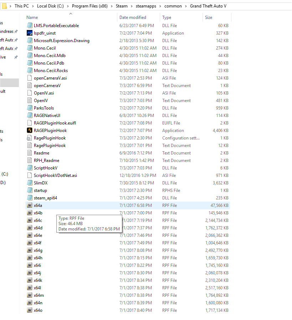292x320 pixels.
Task: Click the Readme text document icon
Action: tap(30, 153)
